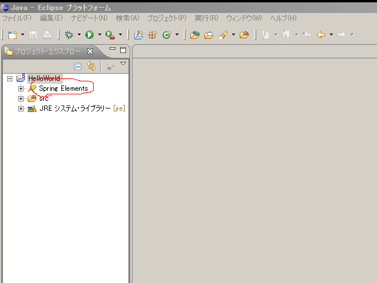Open the External Tools dropdown arrow
377x283 pixels.
(120, 35)
